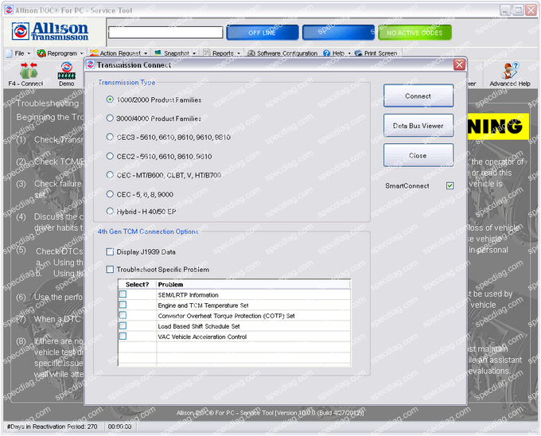541x436 pixels.
Task: Enable Display J1939 Data checkbox
Action: pyautogui.click(x=110, y=252)
